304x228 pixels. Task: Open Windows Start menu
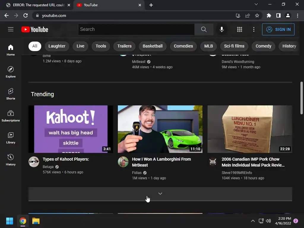point(9,221)
